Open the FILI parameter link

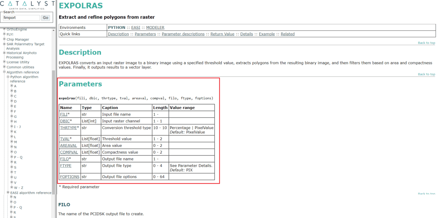[x=64, y=114]
